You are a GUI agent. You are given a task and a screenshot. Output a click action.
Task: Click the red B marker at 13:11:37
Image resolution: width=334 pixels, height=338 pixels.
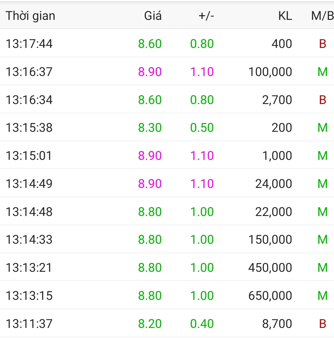point(322,324)
